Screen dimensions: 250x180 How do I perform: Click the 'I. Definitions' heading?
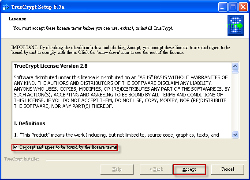click(30, 123)
